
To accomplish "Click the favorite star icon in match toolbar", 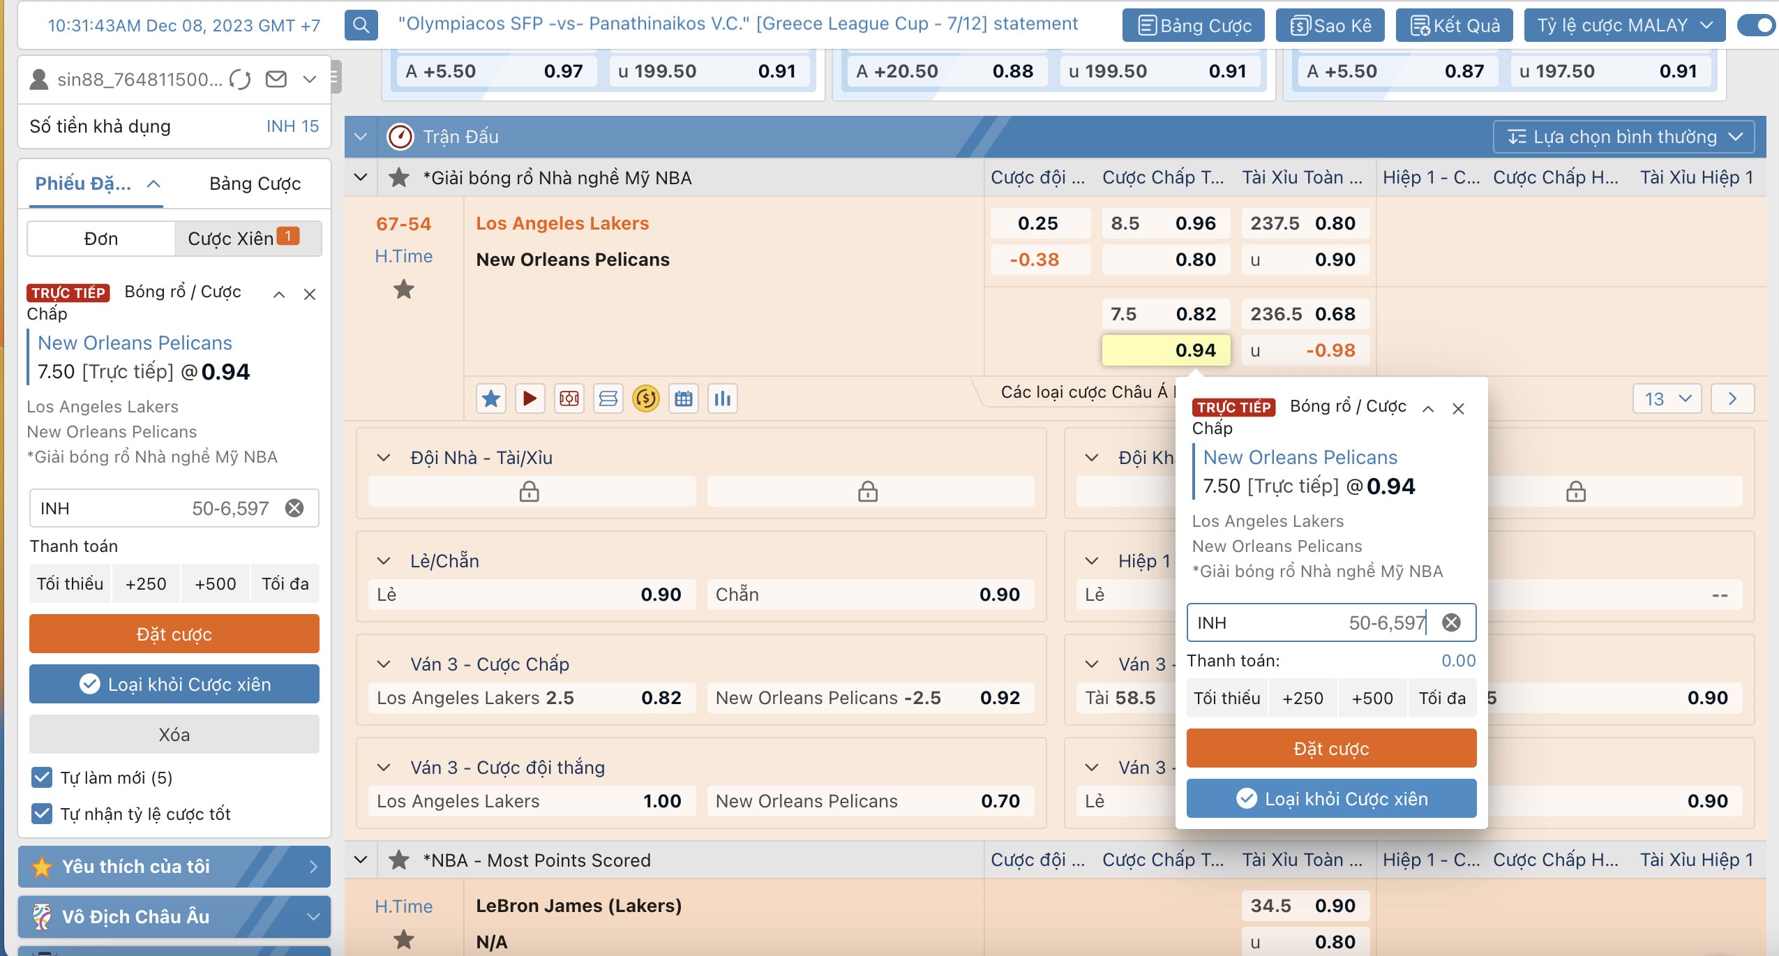I will [x=491, y=398].
